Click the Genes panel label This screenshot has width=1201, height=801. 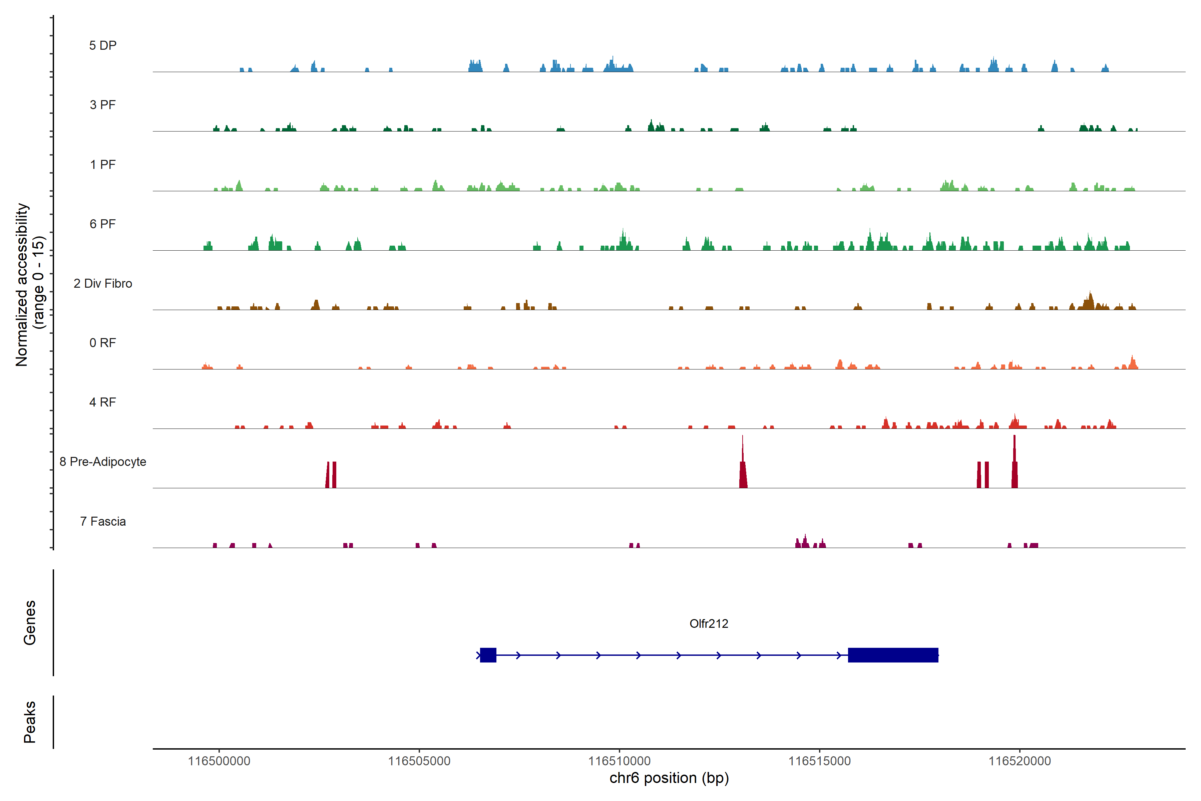click(30, 623)
